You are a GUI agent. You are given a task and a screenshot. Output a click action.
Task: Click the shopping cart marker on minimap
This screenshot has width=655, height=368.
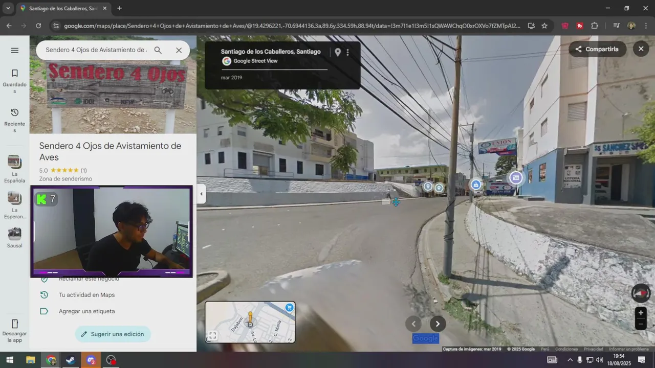[289, 308]
